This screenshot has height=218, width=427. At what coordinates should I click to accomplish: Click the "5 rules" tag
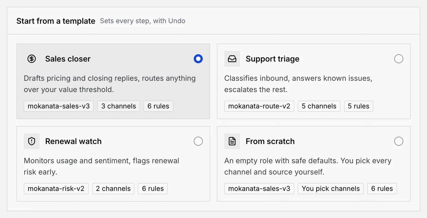359,106
